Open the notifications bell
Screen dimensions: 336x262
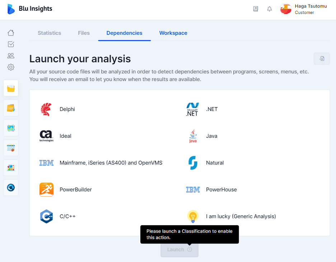click(x=270, y=9)
